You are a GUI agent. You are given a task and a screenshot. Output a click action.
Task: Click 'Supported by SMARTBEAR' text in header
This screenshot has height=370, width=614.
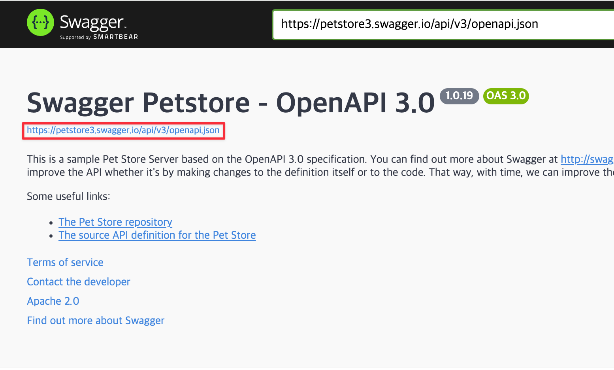click(x=99, y=37)
